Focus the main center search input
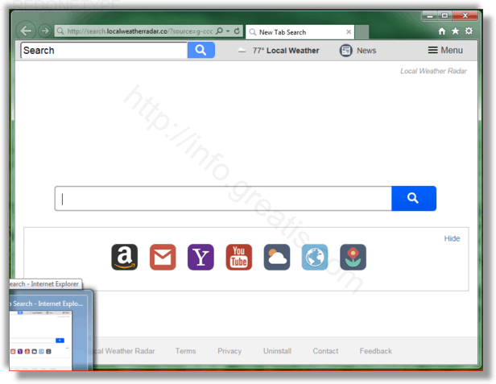Image resolution: width=496 pixels, height=384 pixels. pyautogui.click(x=223, y=198)
